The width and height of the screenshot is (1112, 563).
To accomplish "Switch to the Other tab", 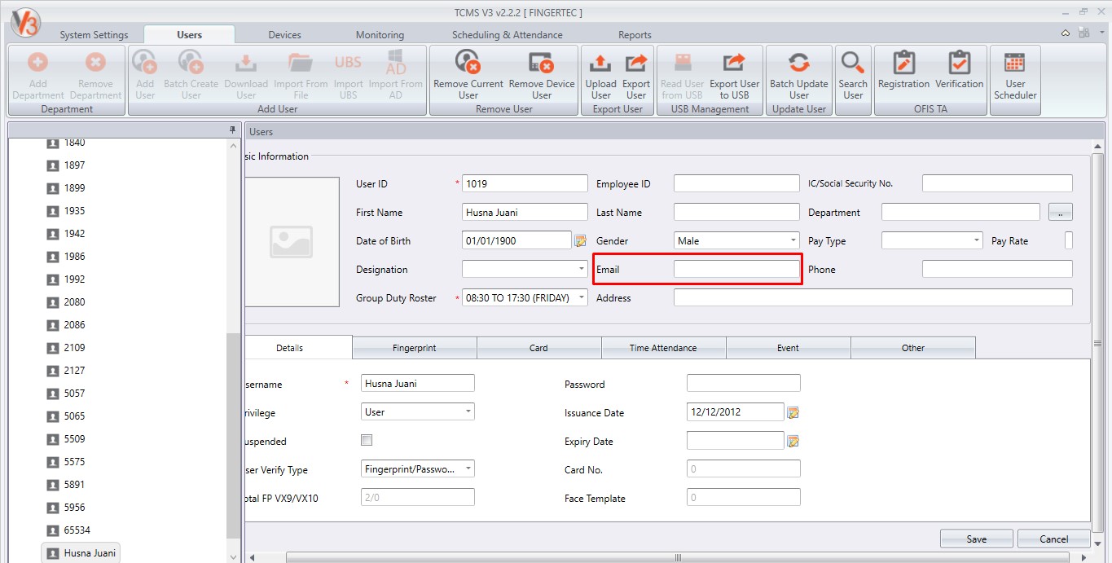I will [x=913, y=348].
